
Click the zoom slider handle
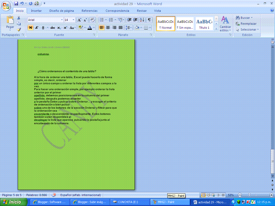(x=249, y=195)
